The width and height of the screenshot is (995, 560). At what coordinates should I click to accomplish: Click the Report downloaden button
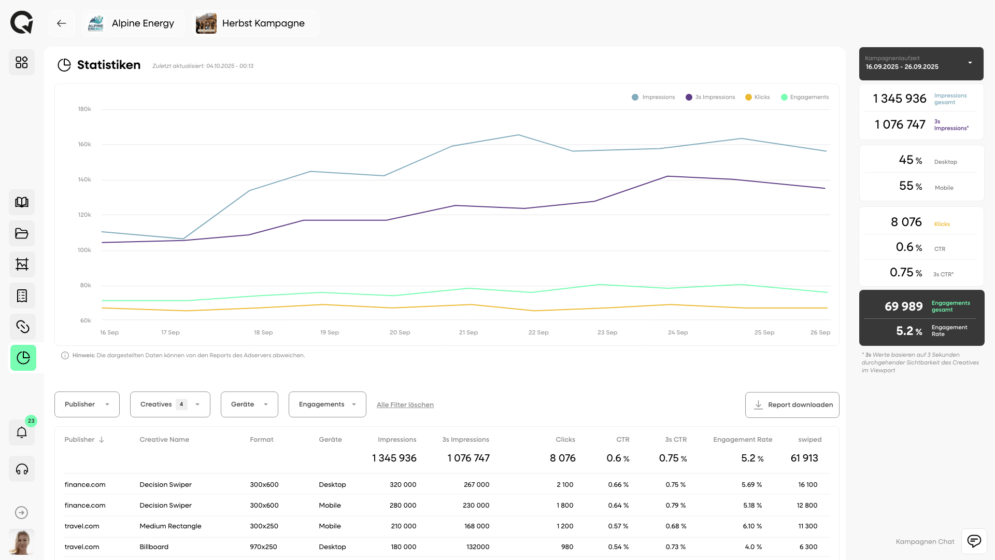pos(792,405)
